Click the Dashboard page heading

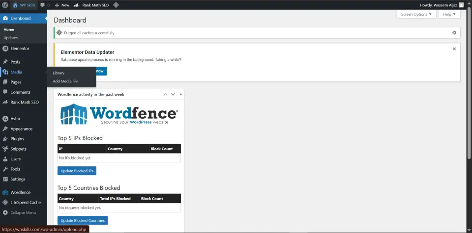(70, 20)
